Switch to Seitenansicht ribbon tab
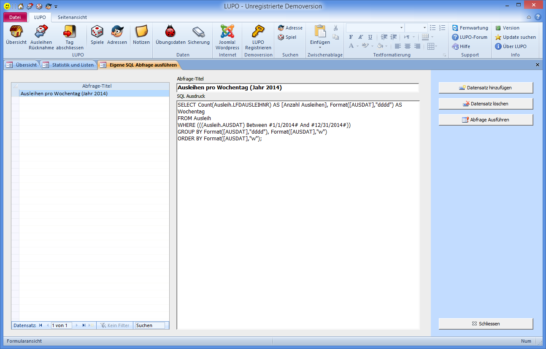Viewport: 546px width, 349px height. point(72,17)
